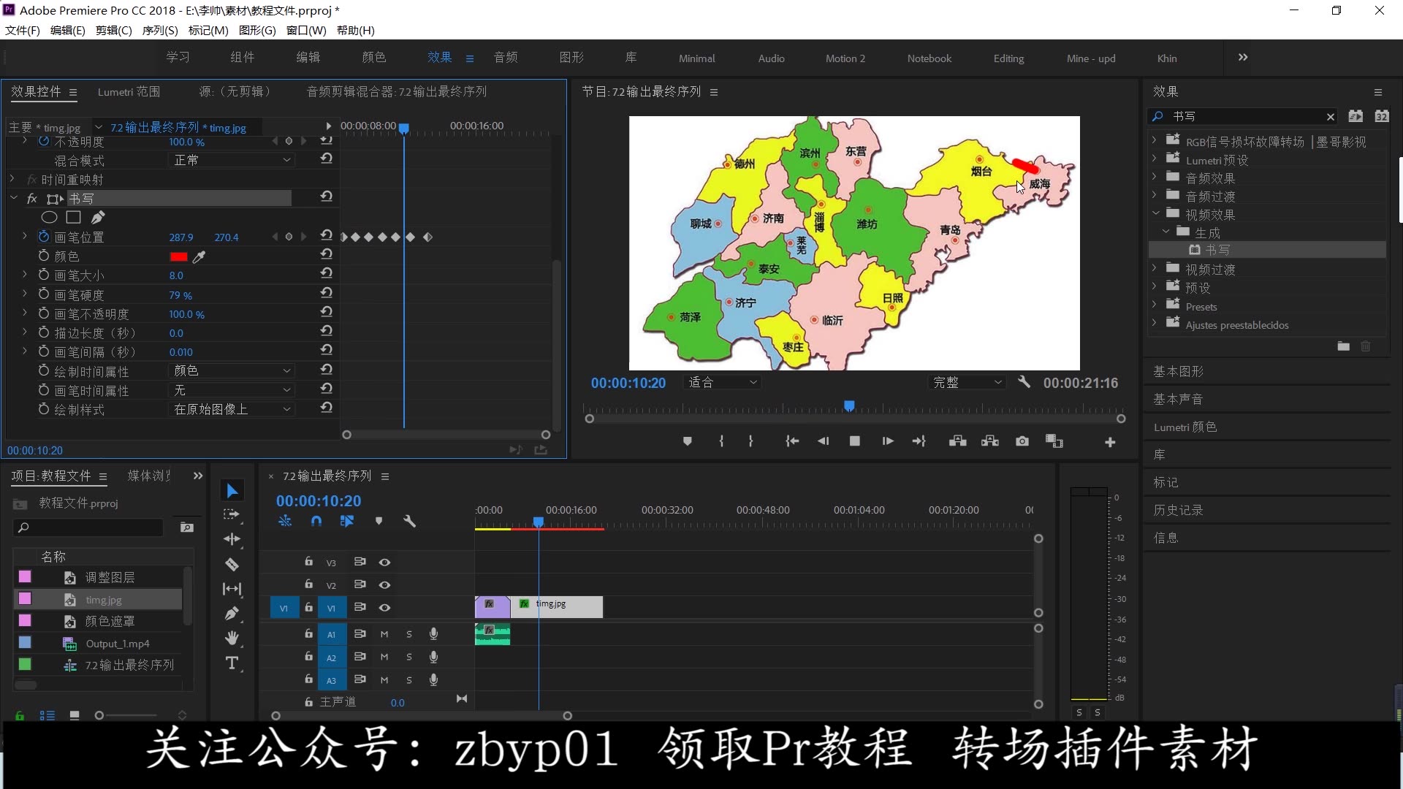This screenshot has width=1403, height=789.
Task: Create ellipse mask for the 书写 effect
Action: click(x=49, y=217)
